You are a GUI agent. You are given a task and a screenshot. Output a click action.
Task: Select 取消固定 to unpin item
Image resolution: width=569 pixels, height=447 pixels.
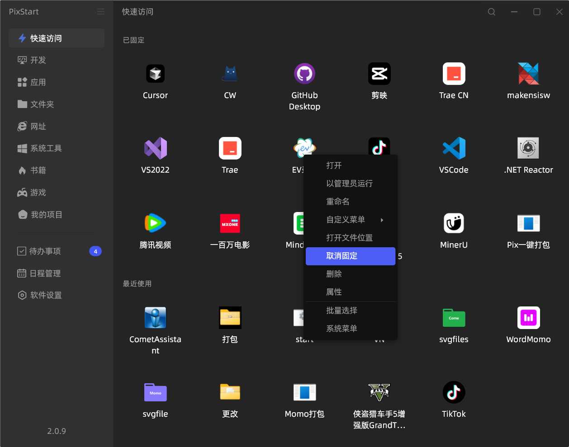pyautogui.click(x=351, y=256)
